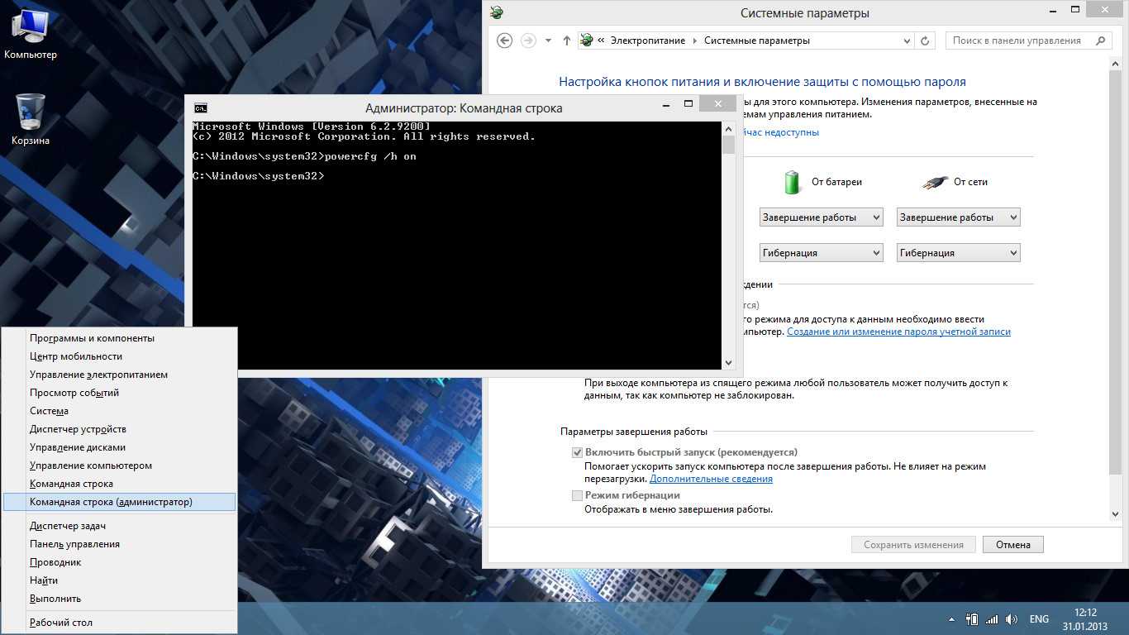Enable the Режим гибернации checkbox
1129x635 pixels.
tap(578, 495)
